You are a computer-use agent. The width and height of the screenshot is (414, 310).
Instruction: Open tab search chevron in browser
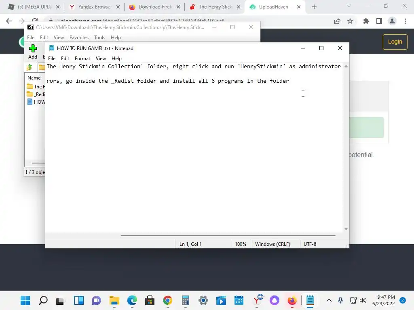click(x=349, y=6)
